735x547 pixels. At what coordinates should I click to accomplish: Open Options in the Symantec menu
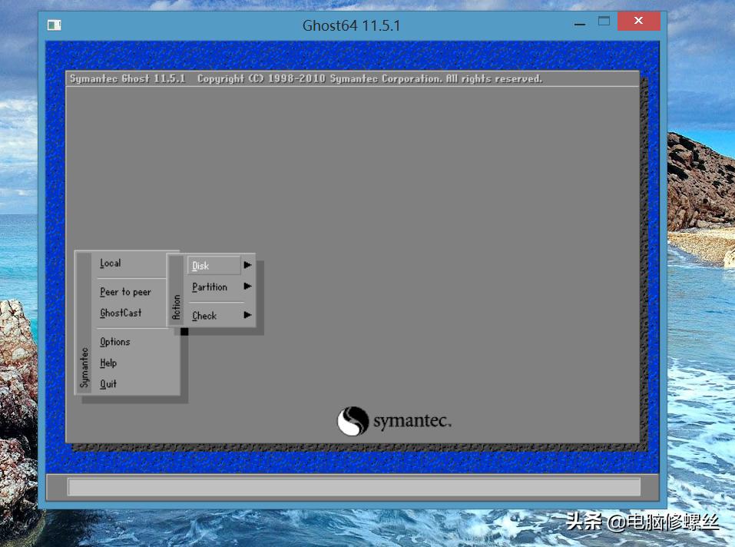click(x=114, y=342)
